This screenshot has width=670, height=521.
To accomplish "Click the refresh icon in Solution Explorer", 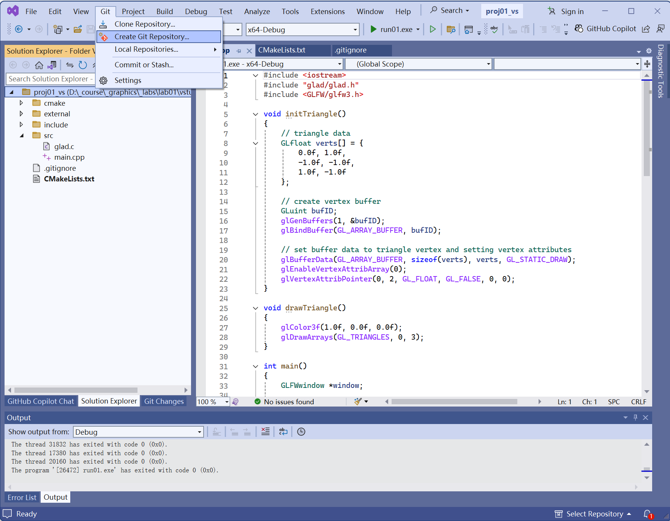I will [83, 65].
